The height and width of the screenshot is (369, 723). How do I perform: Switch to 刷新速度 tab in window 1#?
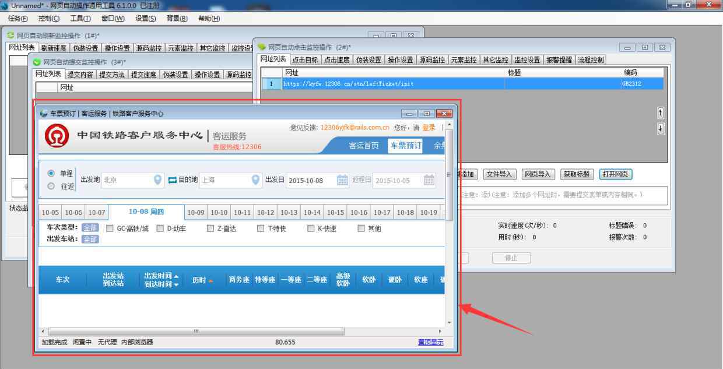(54, 48)
